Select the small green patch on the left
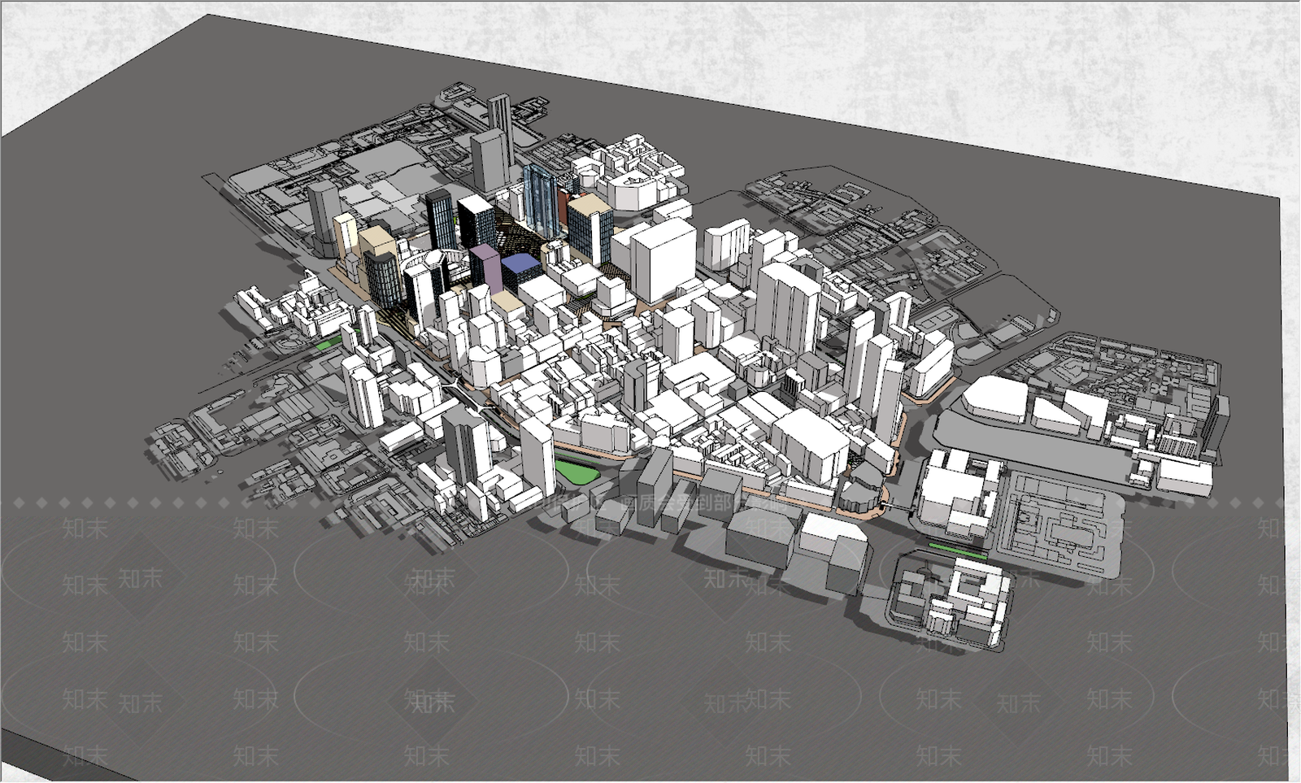Image resolution: width=1301 pixels, height=783 pixels. coord(327,345)
